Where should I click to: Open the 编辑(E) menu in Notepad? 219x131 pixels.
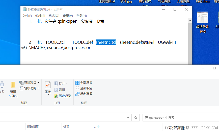(x=40, y=16)
